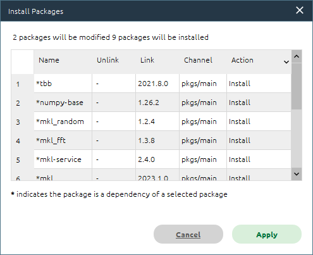Select the *tbb package row

163,84
